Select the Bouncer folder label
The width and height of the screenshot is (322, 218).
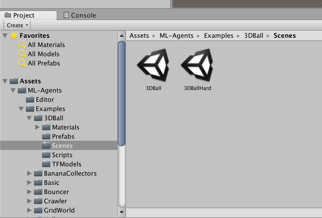tap(56, 192)
